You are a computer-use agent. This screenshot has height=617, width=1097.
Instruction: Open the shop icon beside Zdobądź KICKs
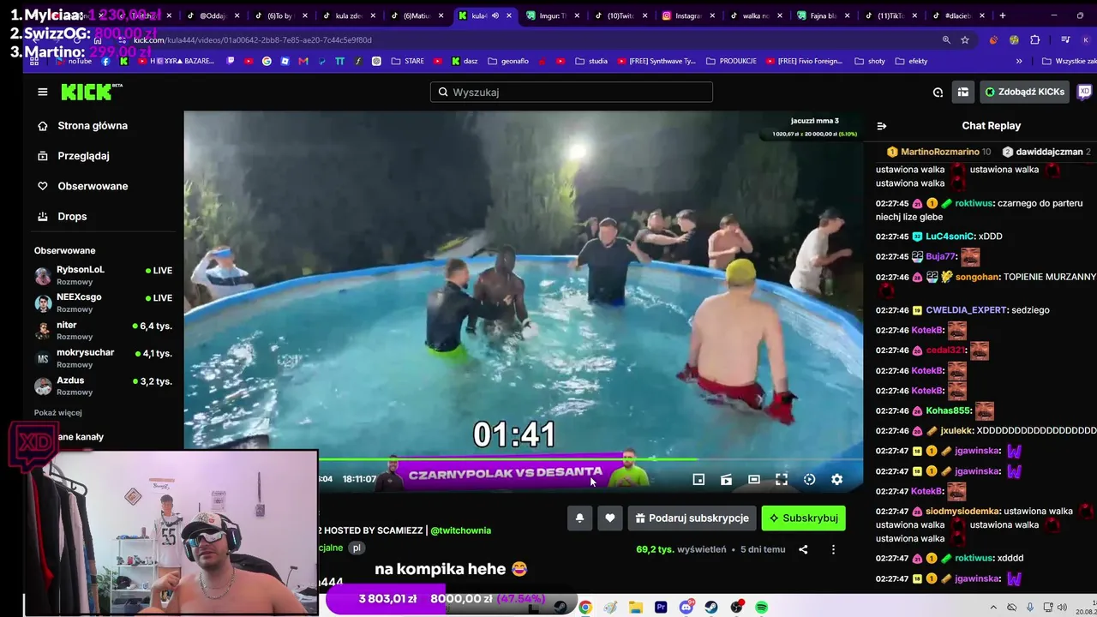[963, 92]
